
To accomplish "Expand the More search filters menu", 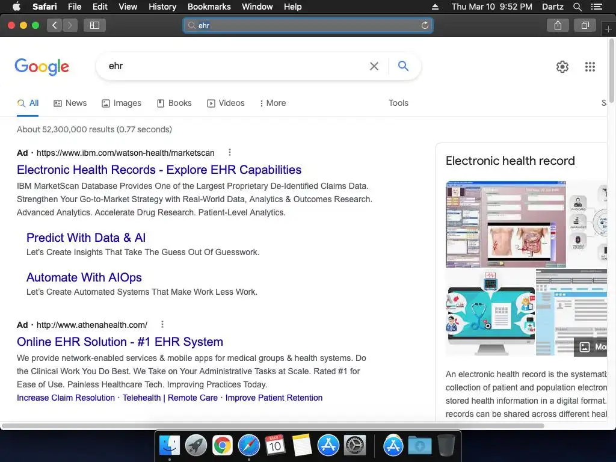I will click(273, 103).
